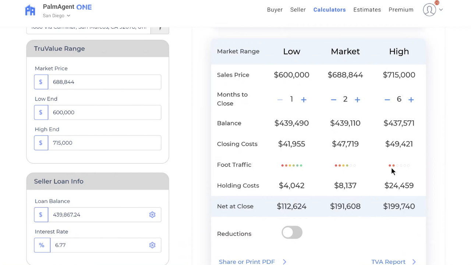This screenshot has height=265, width=471.
Task: Open the Buyer menu
Action: [275, 10]
